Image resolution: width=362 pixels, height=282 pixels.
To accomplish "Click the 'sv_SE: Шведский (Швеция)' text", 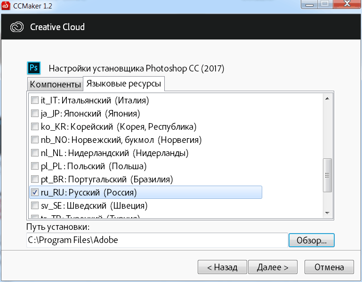I will 94,205.
